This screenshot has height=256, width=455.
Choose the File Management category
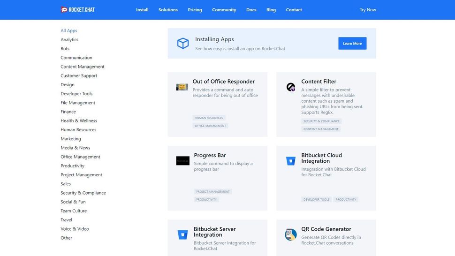coord(78,102)
